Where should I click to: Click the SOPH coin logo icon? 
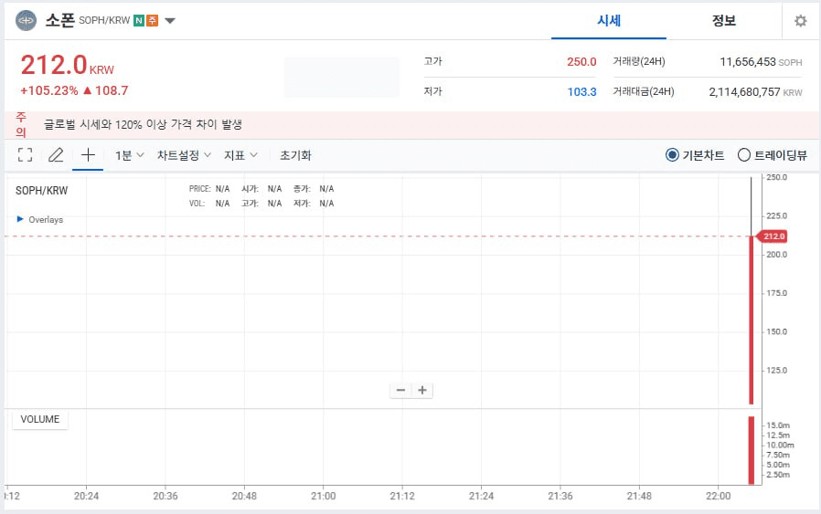(27, 21)
